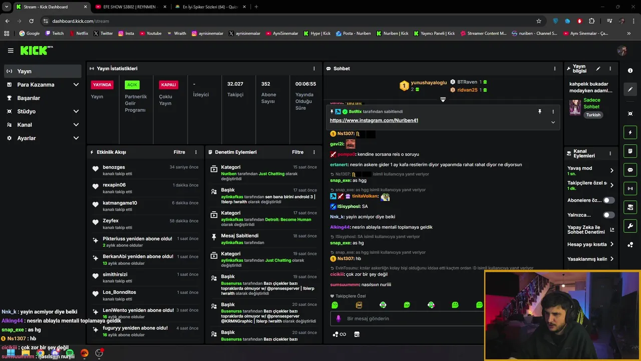
Task: Open the Twitch bookmark
Action: pos(55,34)
